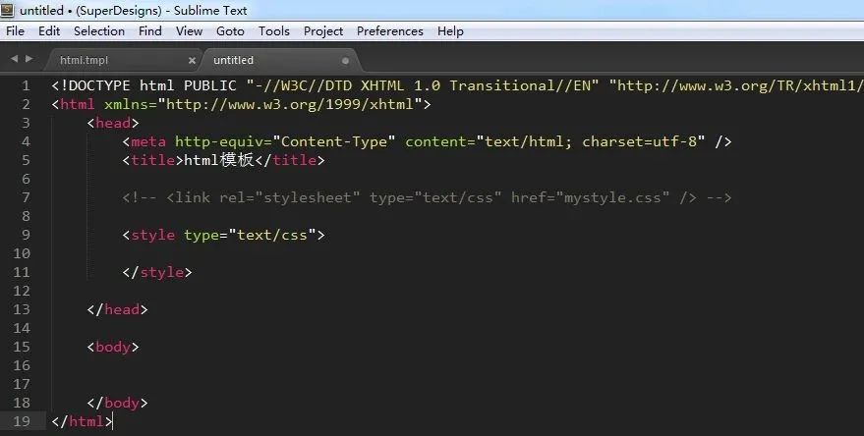Screen dimensions: 864x436
Task: Open the Help menu
Action: coord(450,31)
